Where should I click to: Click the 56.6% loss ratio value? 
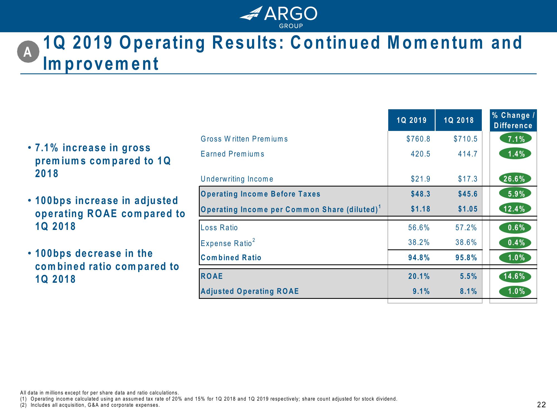point(419,228)
